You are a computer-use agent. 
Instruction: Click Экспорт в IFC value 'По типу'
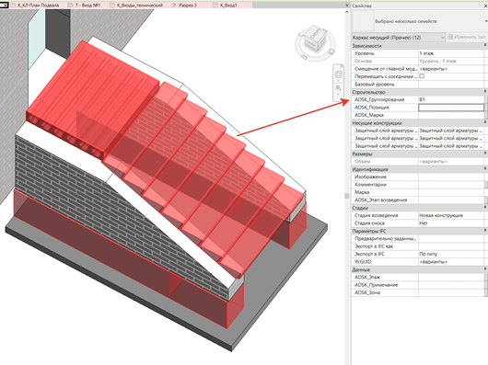coord(451,254)
